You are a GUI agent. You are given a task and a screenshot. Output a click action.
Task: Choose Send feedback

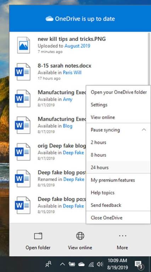(118, 205)
